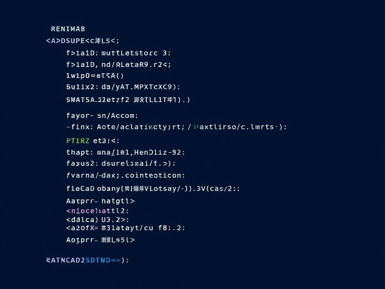
Task: Click the thapt: mna line
Action: 126,152
